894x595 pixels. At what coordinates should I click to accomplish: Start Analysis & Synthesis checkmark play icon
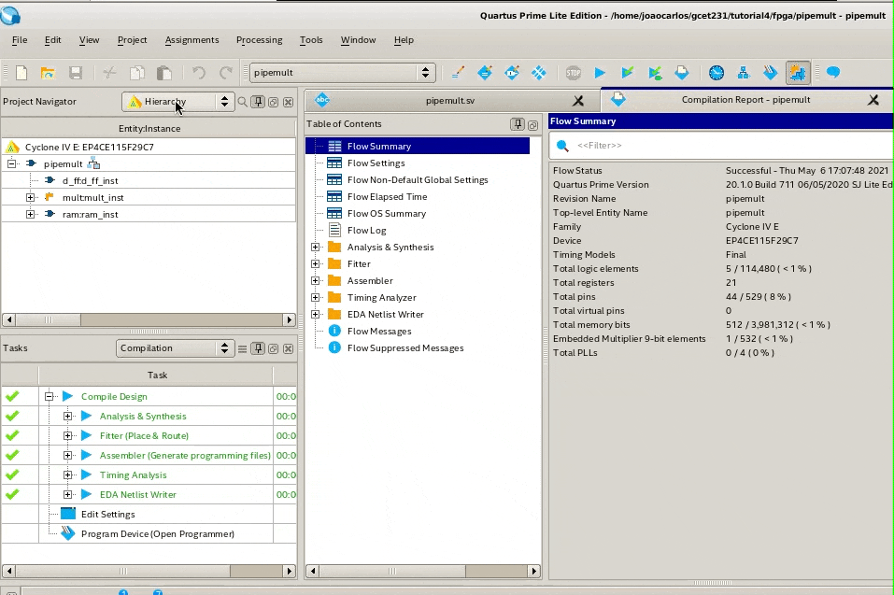coord(627,73)
